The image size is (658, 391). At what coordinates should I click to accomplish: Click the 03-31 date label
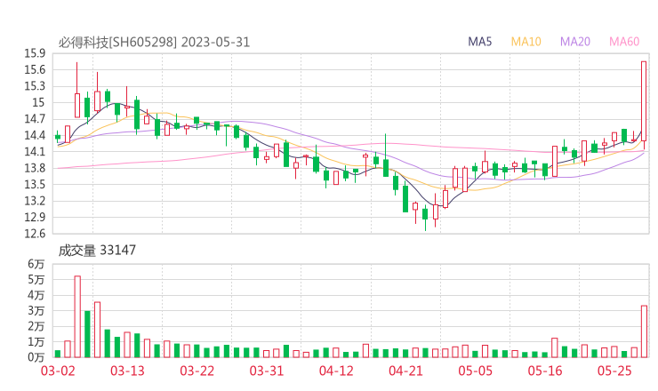click(x=267, y=371)
